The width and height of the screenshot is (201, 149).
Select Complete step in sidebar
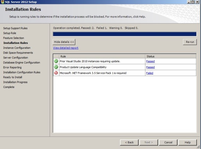(9, 87)
